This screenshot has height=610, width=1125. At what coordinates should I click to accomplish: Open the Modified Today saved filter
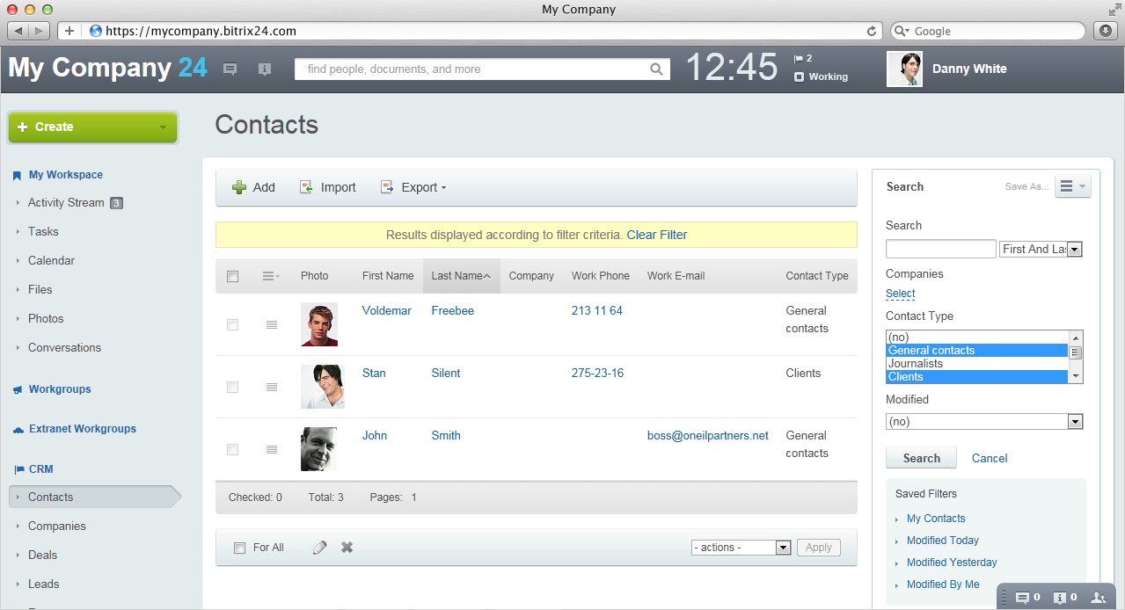pos(943,541)
